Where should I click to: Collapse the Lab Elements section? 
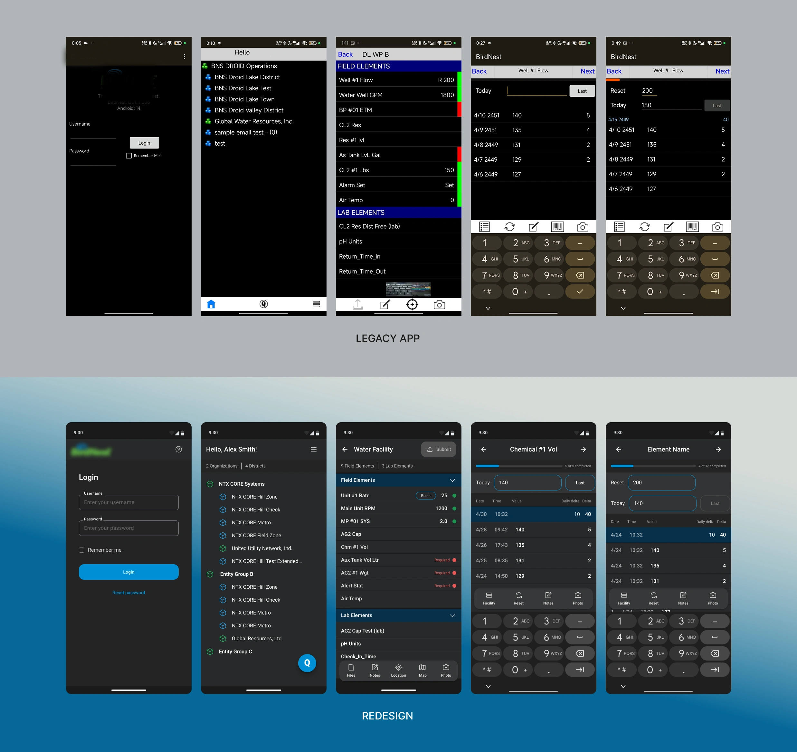452,615
